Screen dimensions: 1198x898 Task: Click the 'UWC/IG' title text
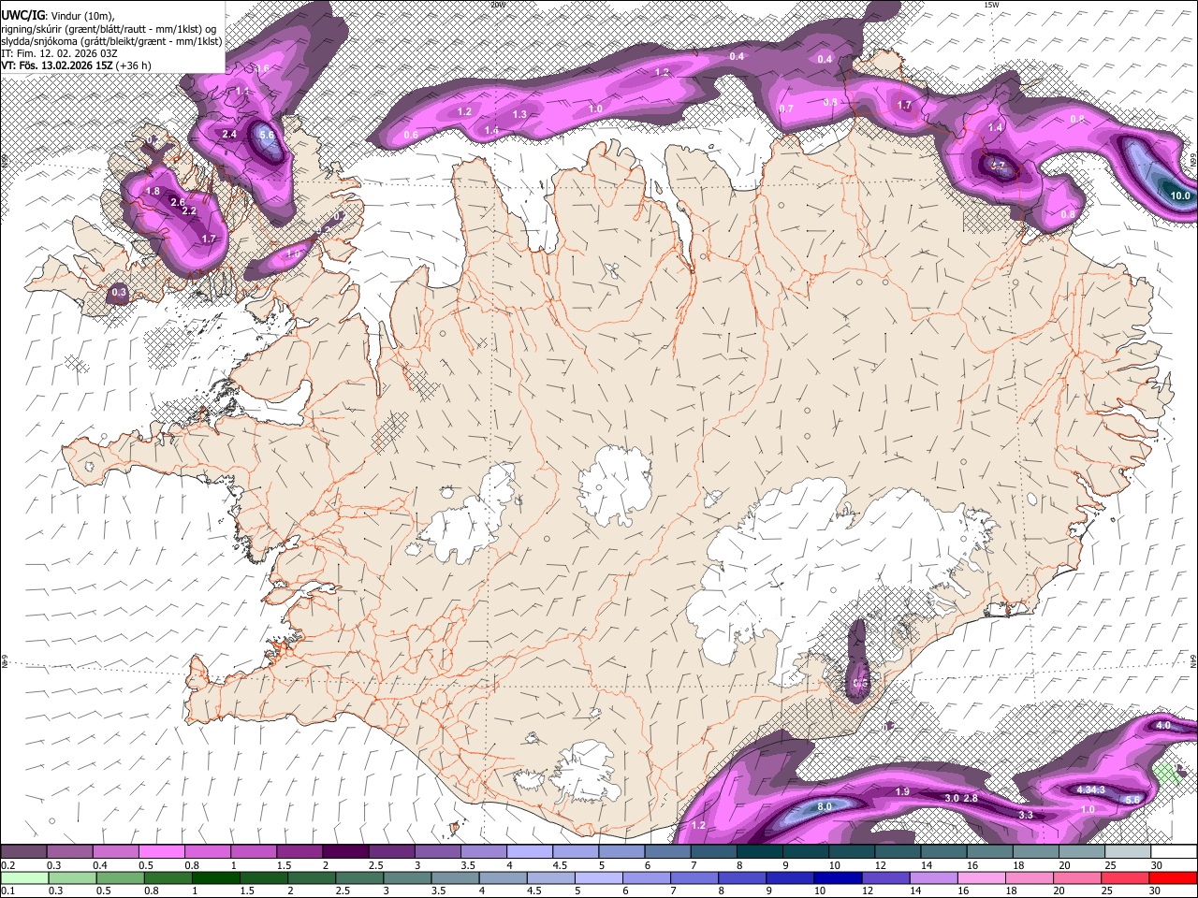[x=22, y=15]
